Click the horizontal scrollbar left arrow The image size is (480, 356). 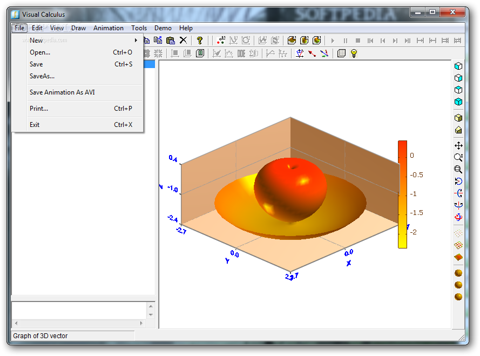click(16, 323)
